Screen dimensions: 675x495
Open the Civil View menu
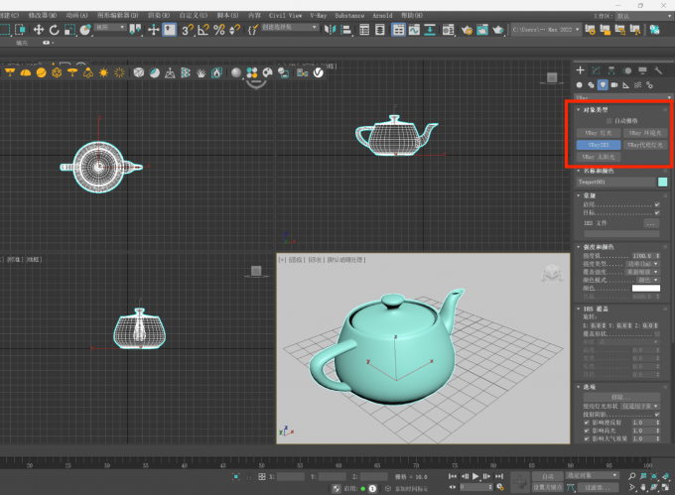click(286, 16)
